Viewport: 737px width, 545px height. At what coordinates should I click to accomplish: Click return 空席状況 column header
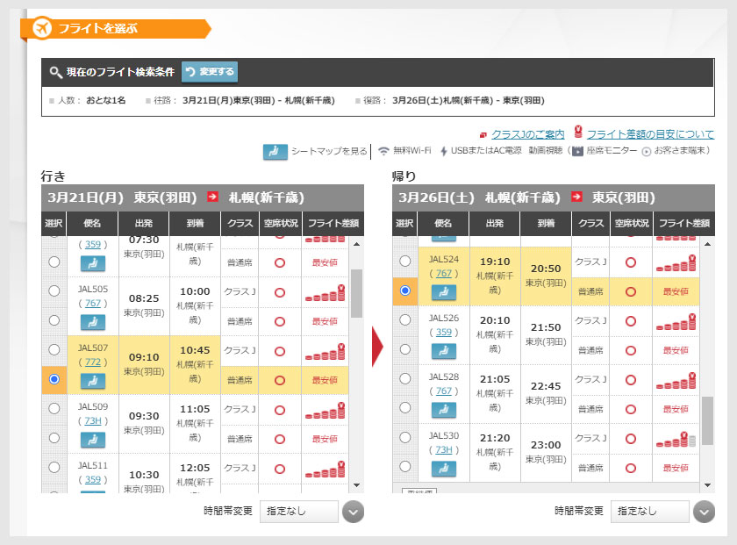tap(631, 224)
